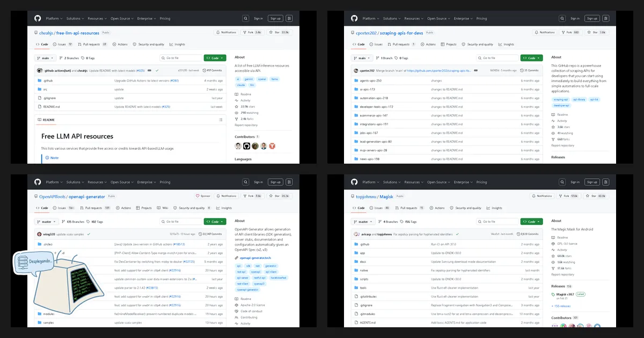Open GitHub logo in openapi-generator page
The width and height of the screenshot is (644, 338).
tap(38, 182)
